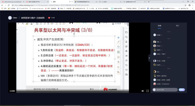
Task: Switch to the 个人空间 browser tab
Action: 109,2
